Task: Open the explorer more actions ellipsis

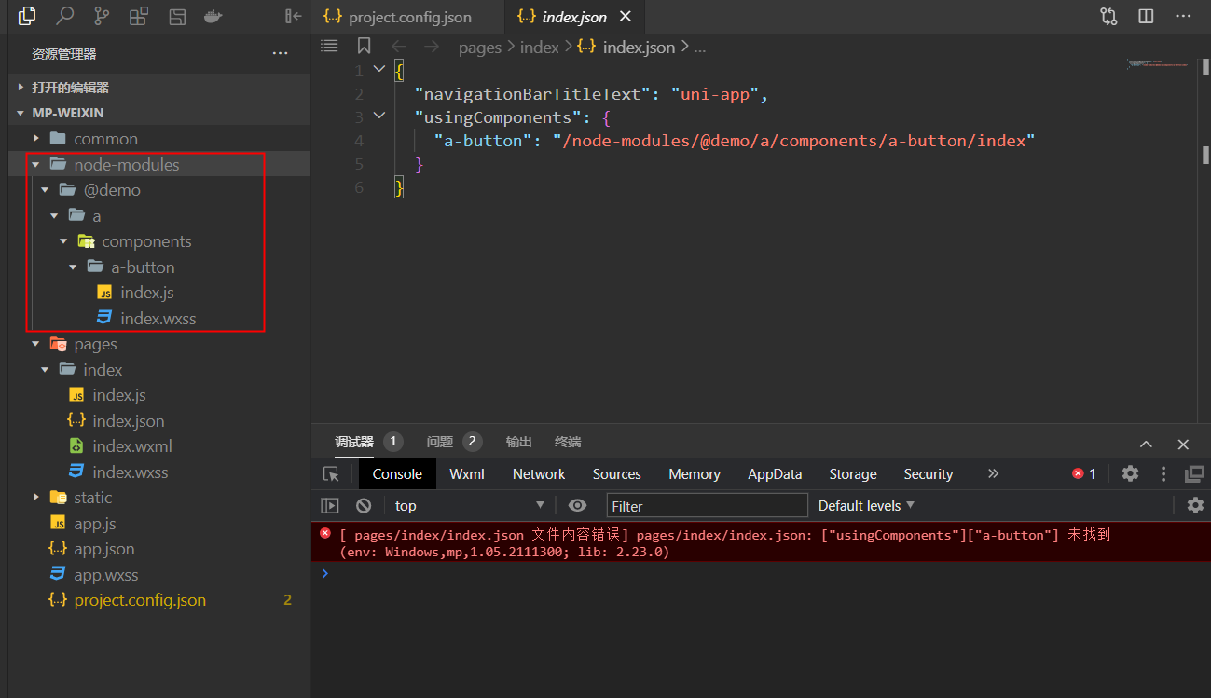Action: tap(280, 54)
